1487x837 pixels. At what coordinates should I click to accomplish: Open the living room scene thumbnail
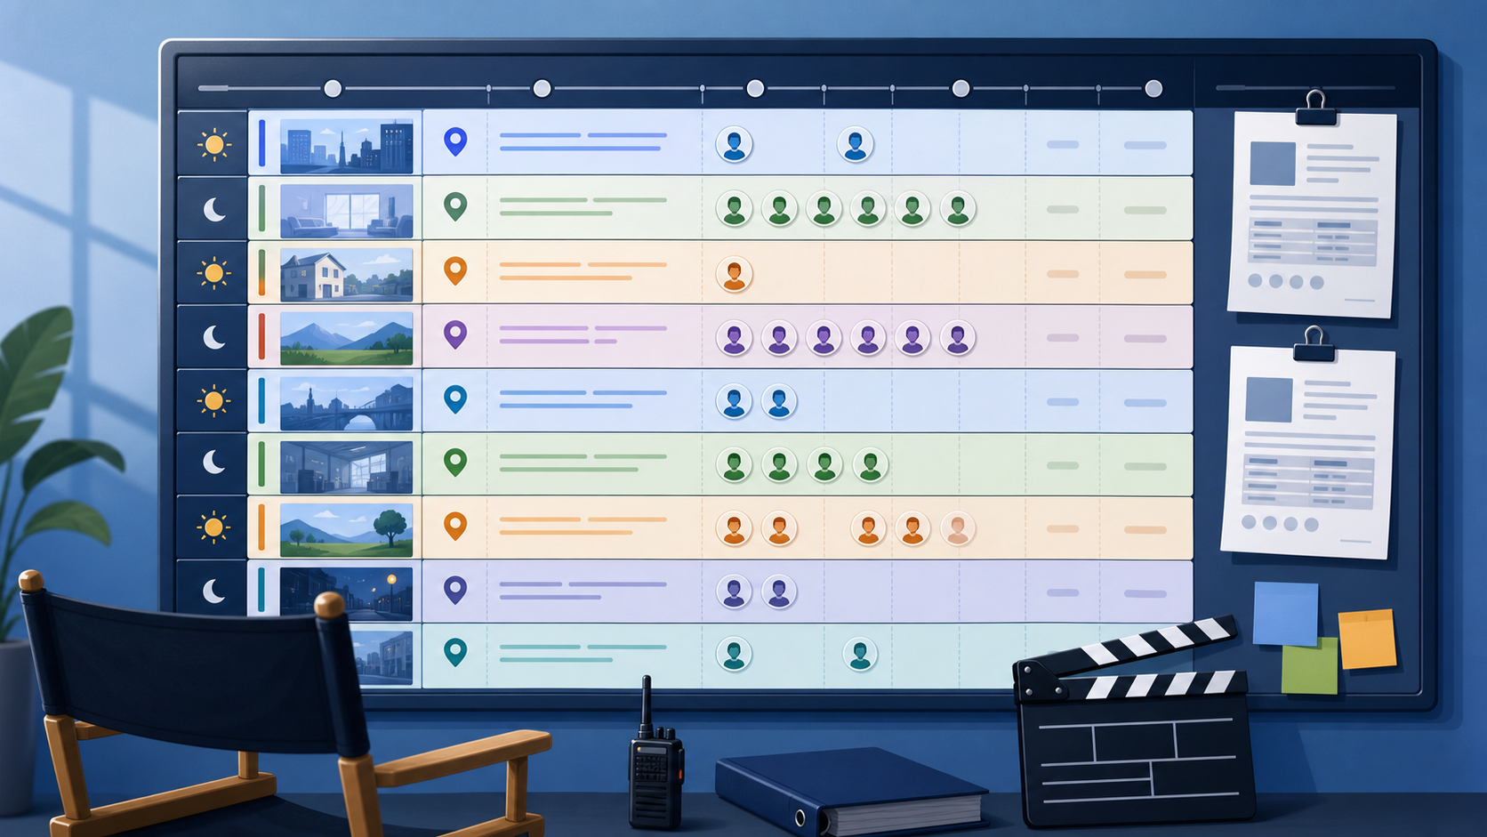[346, 210]
